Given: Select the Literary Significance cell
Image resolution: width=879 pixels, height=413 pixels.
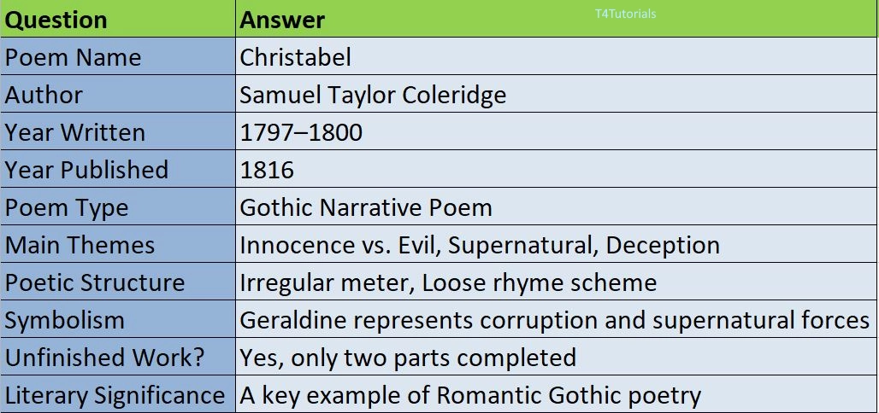Looking at the screenshot, I should coord(118,394).
